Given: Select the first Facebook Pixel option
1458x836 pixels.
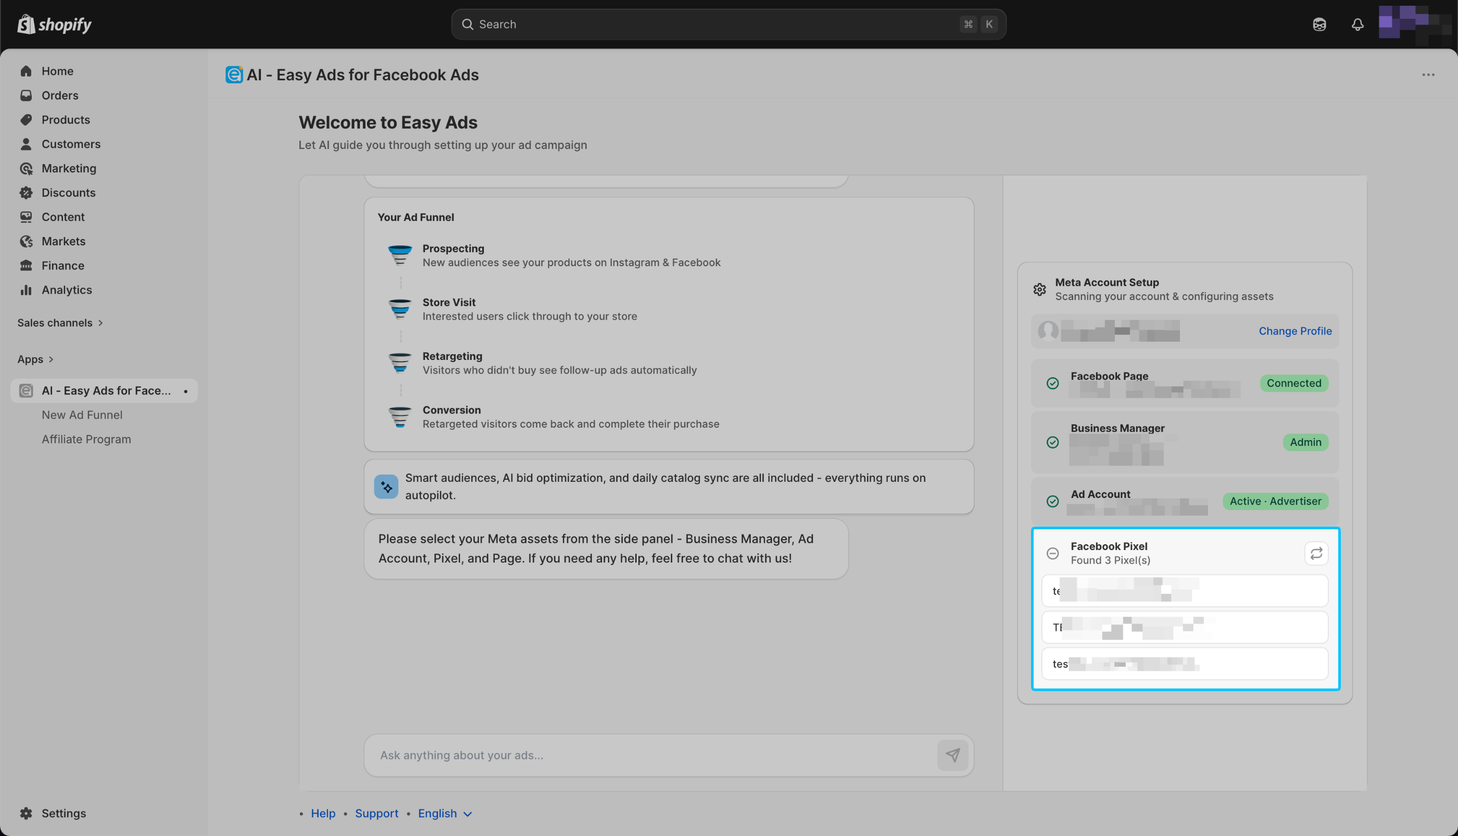Looking at the screenshot, I should 1184,591.
